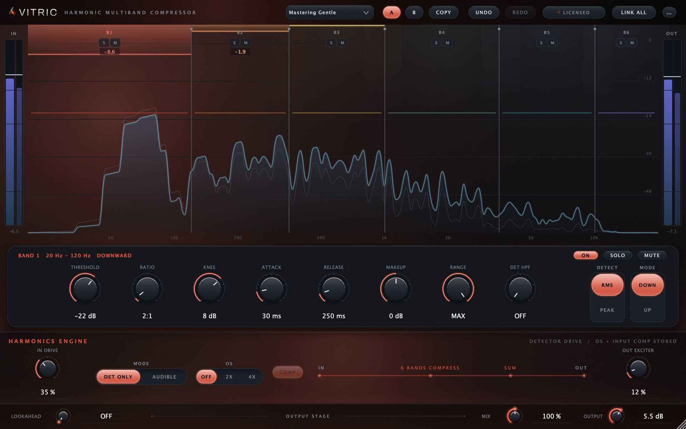686x429 pixels.
Task: Select the B4 band label
Action: click(x=442, y=33)
